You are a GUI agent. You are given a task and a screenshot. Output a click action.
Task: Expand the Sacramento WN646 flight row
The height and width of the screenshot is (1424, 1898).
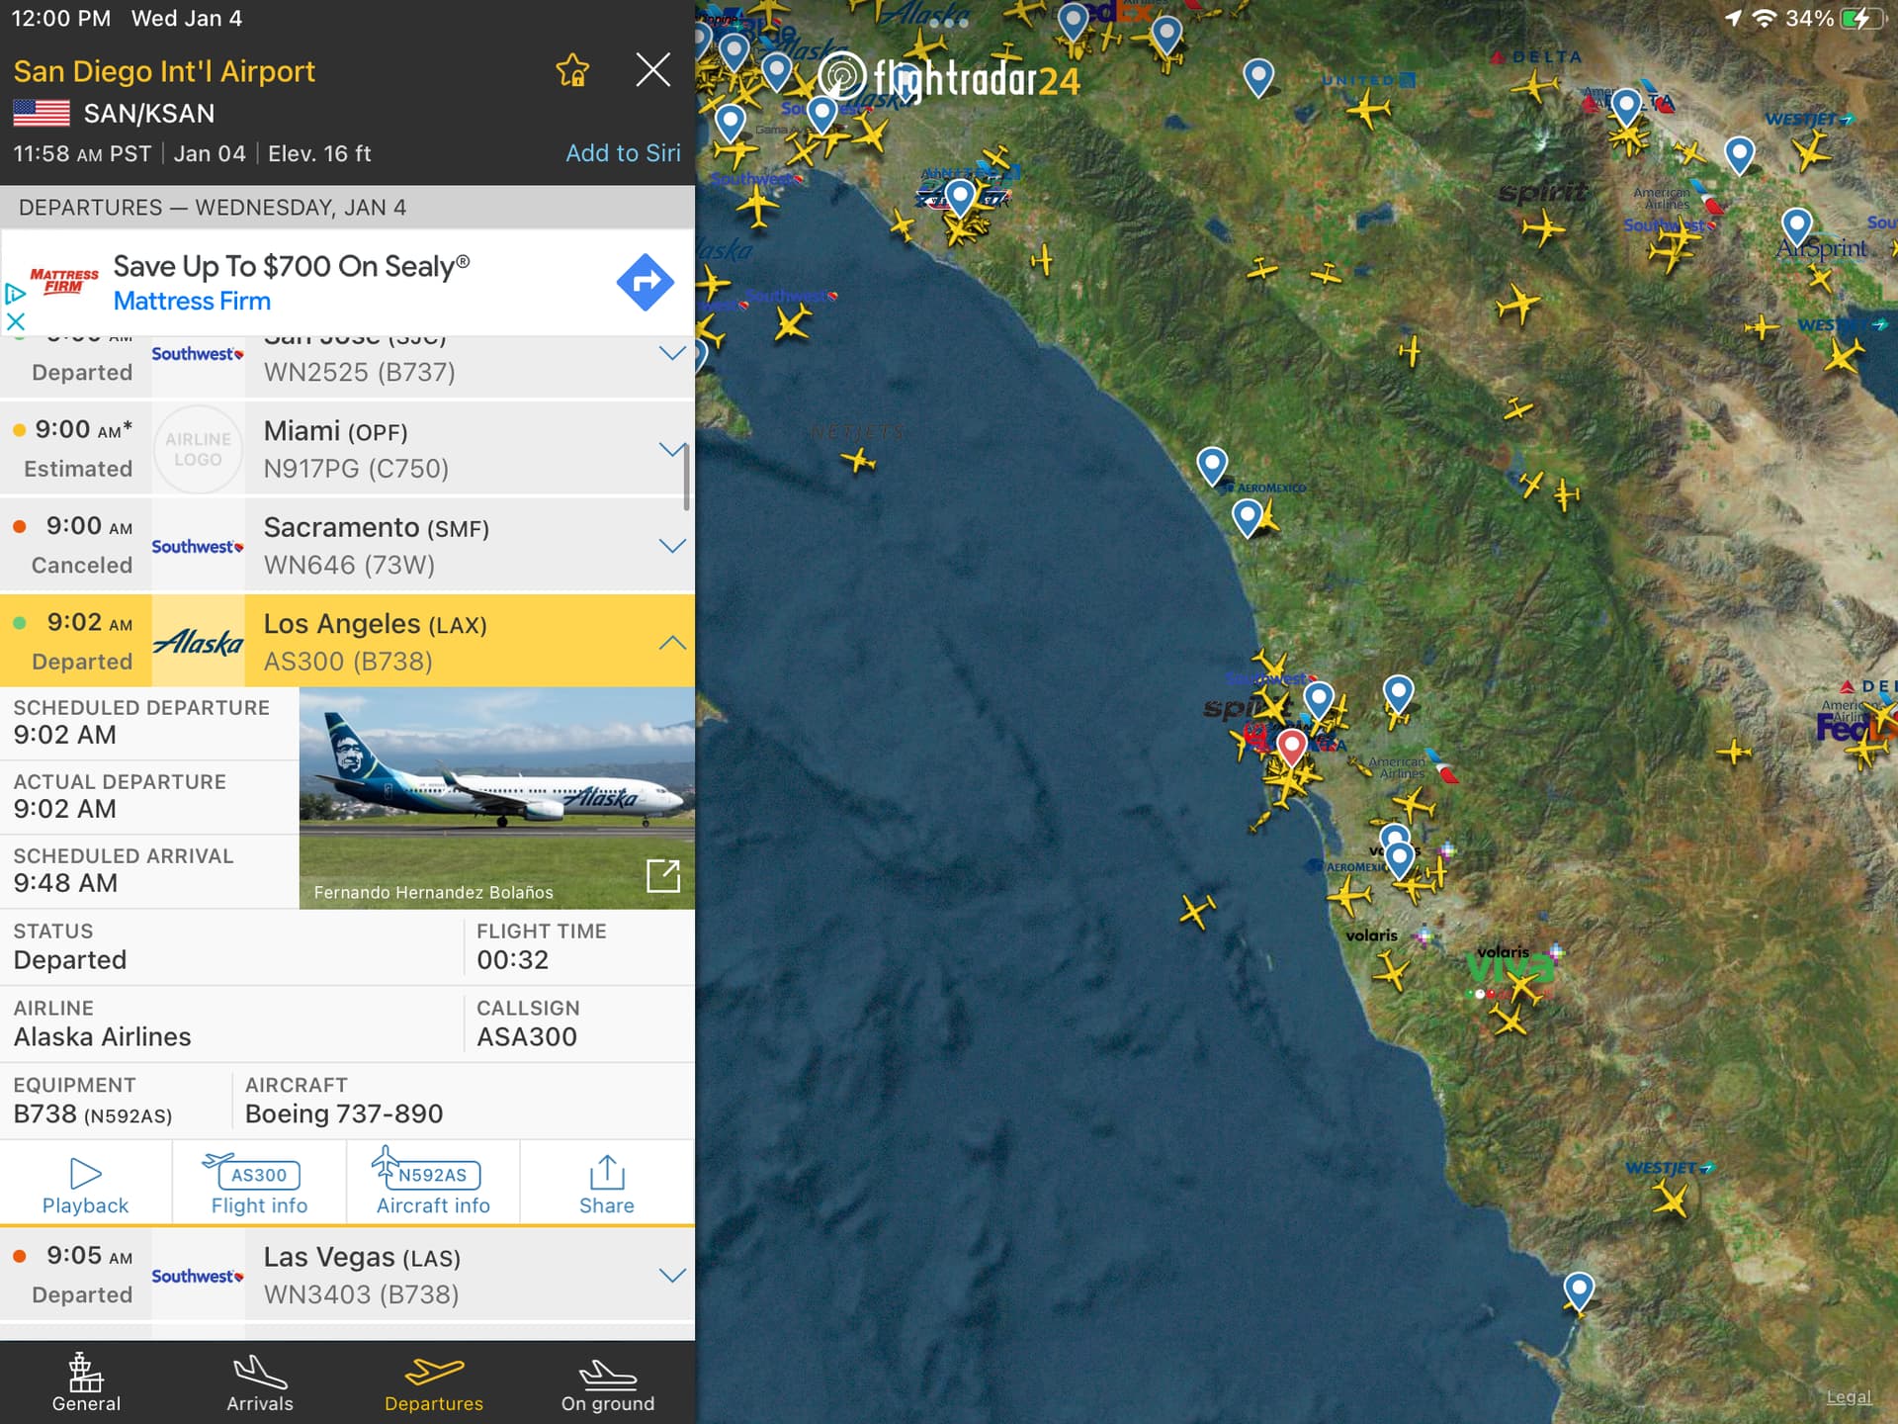347,546
